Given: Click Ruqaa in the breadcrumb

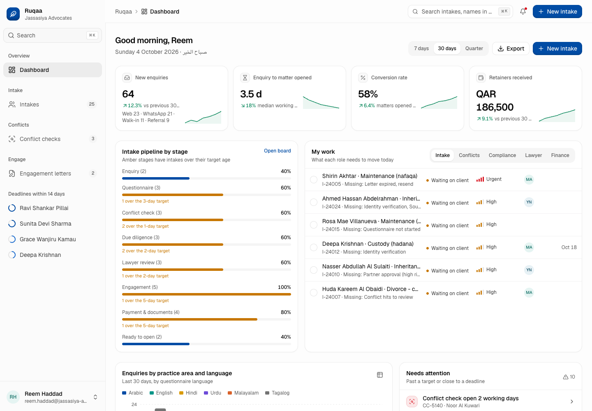Looking at the screenshot, I should pos(123,12).
